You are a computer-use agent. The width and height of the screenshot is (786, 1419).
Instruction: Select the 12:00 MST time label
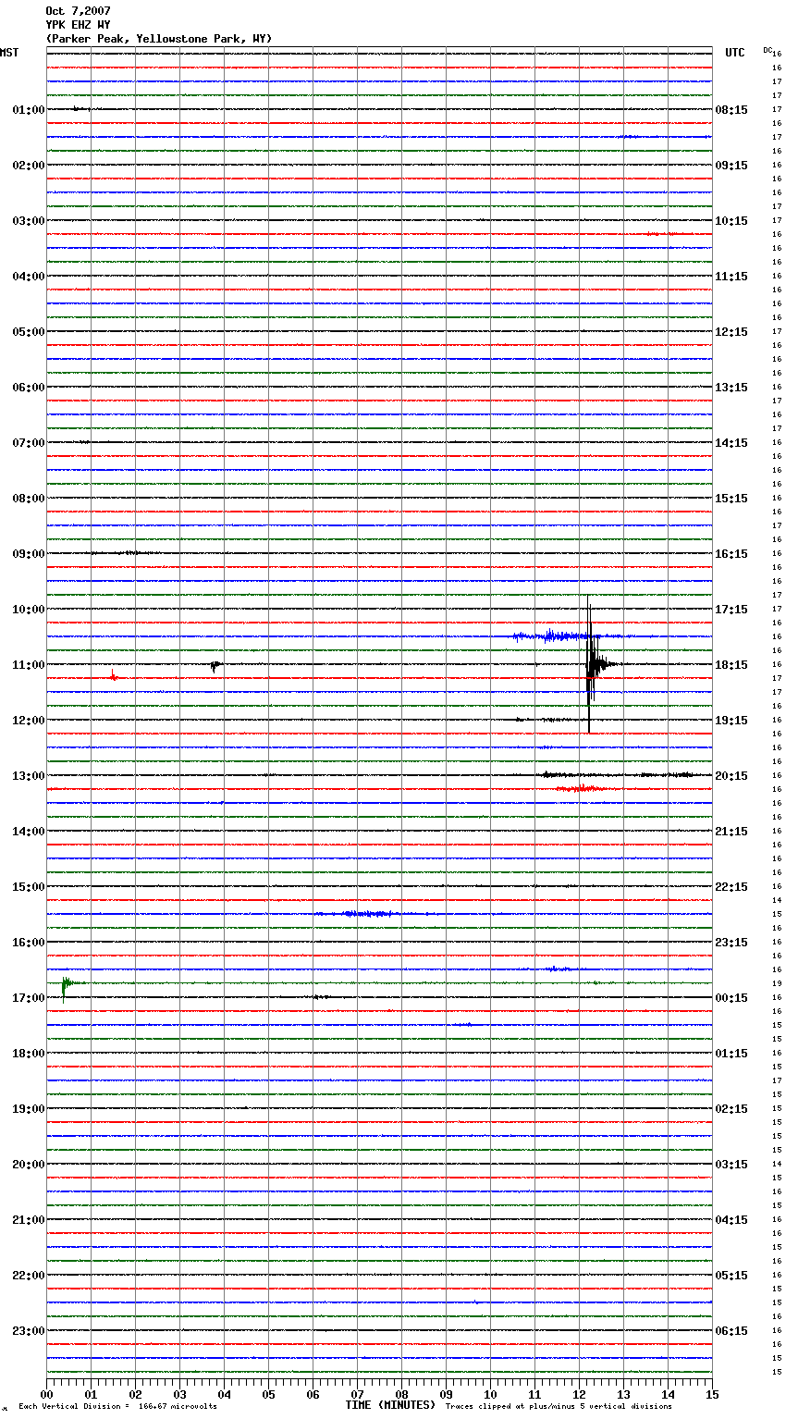pos(29,721)
